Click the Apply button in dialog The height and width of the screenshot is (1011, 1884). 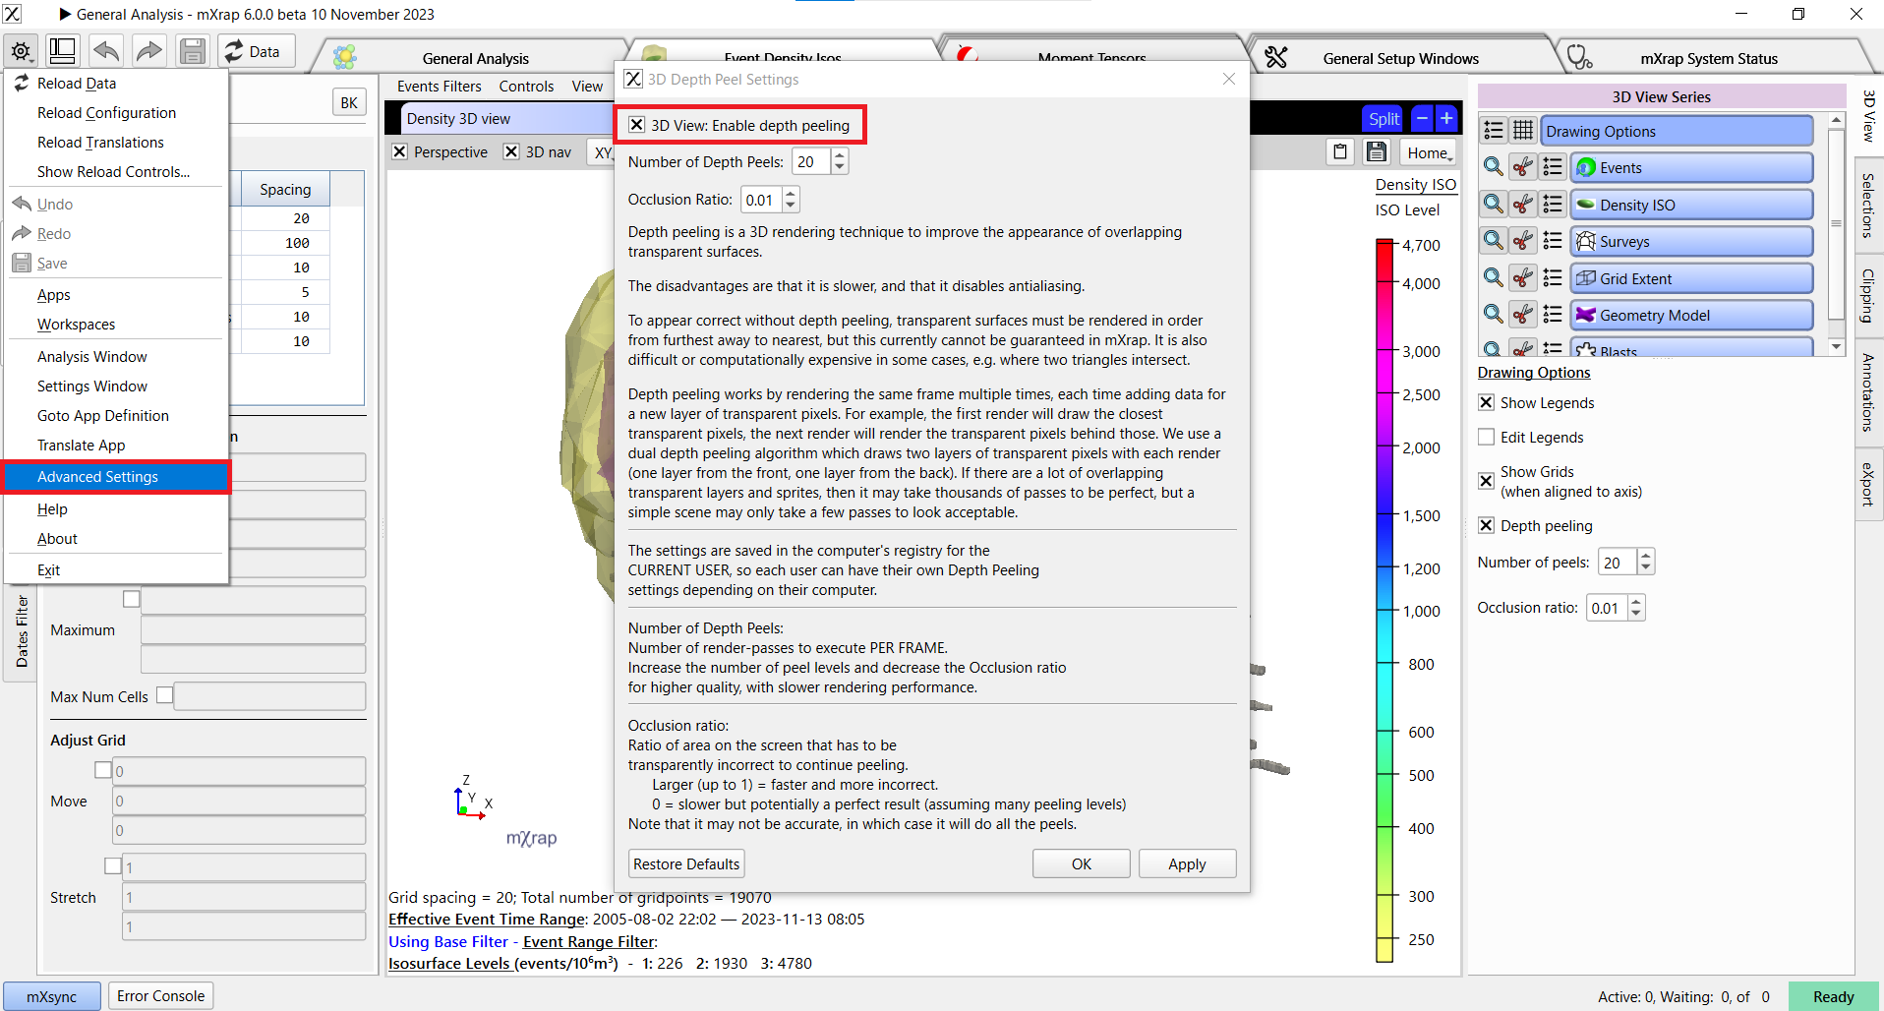click(1186, 864)
